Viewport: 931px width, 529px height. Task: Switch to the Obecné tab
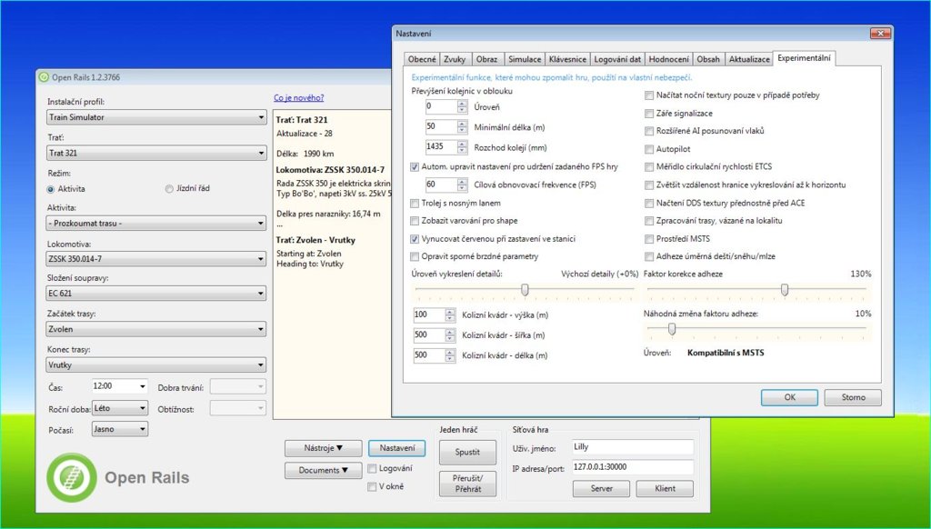(x=422, y=59)
